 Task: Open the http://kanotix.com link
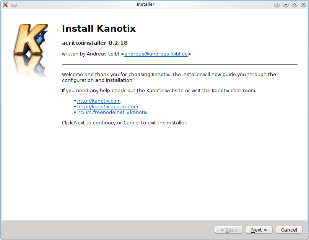(x=99, y=101)
